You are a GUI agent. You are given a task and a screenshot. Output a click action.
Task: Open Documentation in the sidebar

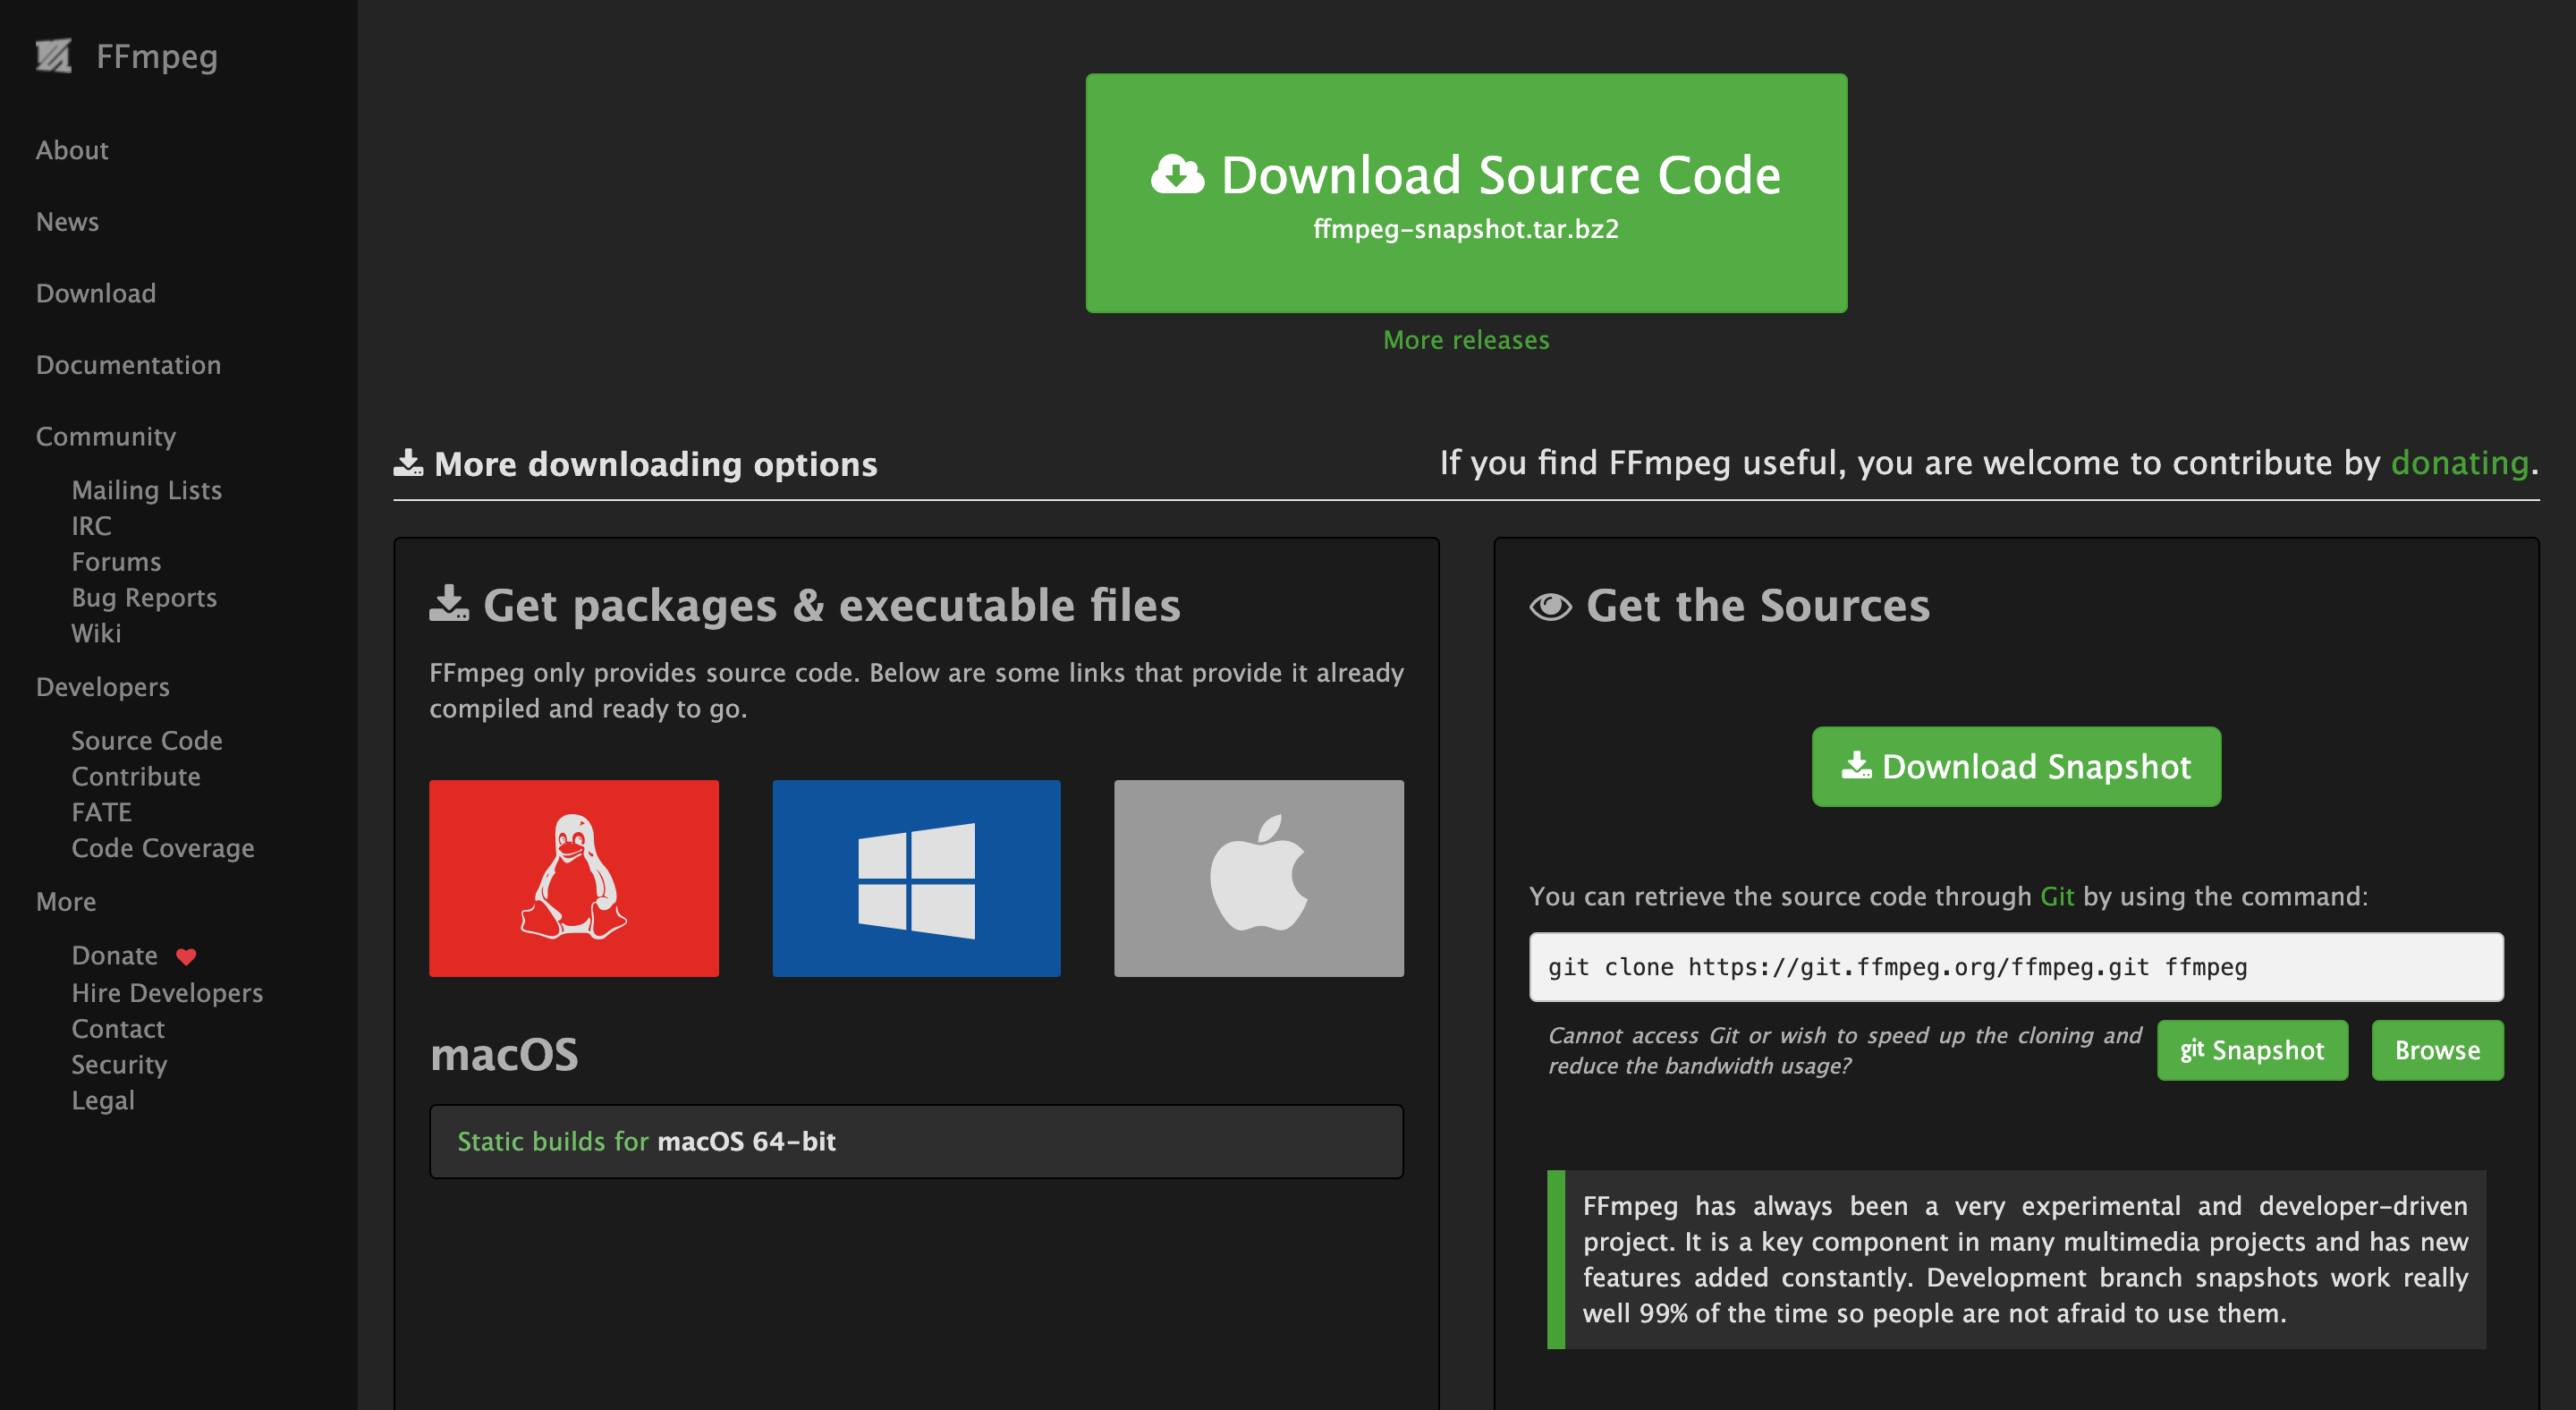coord(128,365)
